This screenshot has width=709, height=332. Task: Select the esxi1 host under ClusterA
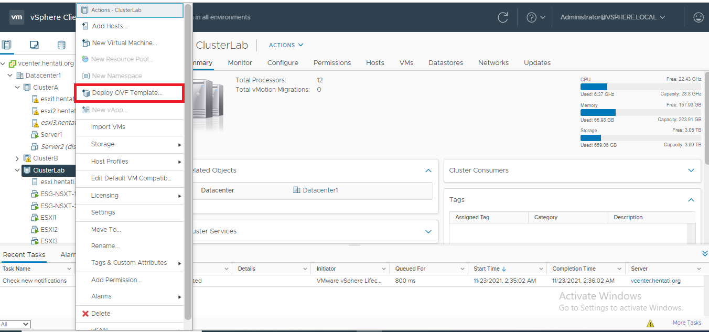[58, 99]
